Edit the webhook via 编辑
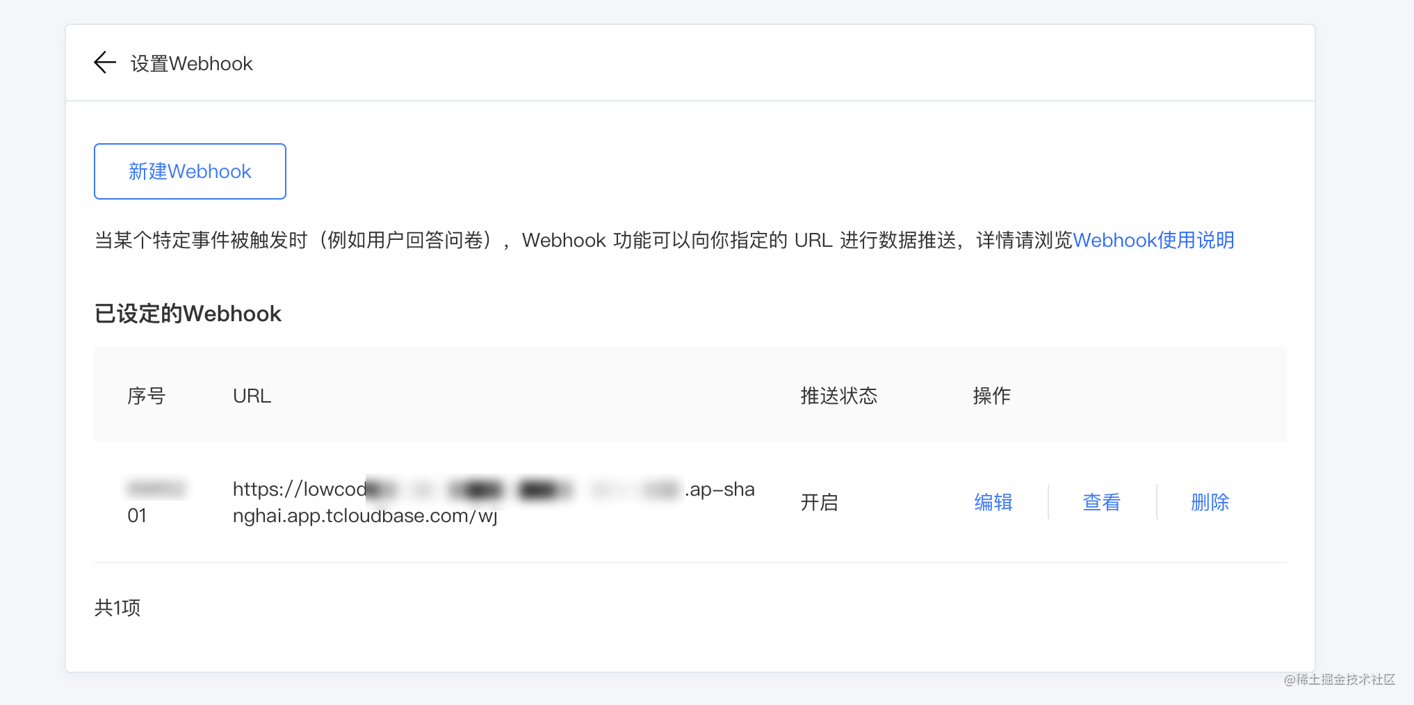1414x705 pixels. (993, 502)
